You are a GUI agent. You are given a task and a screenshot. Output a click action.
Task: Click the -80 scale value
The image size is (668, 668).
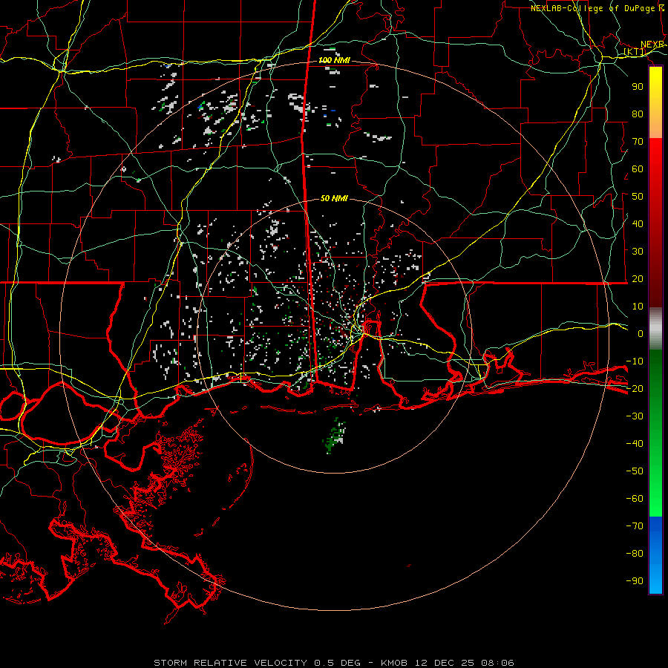pyautogui.click(x=635, y=554)
